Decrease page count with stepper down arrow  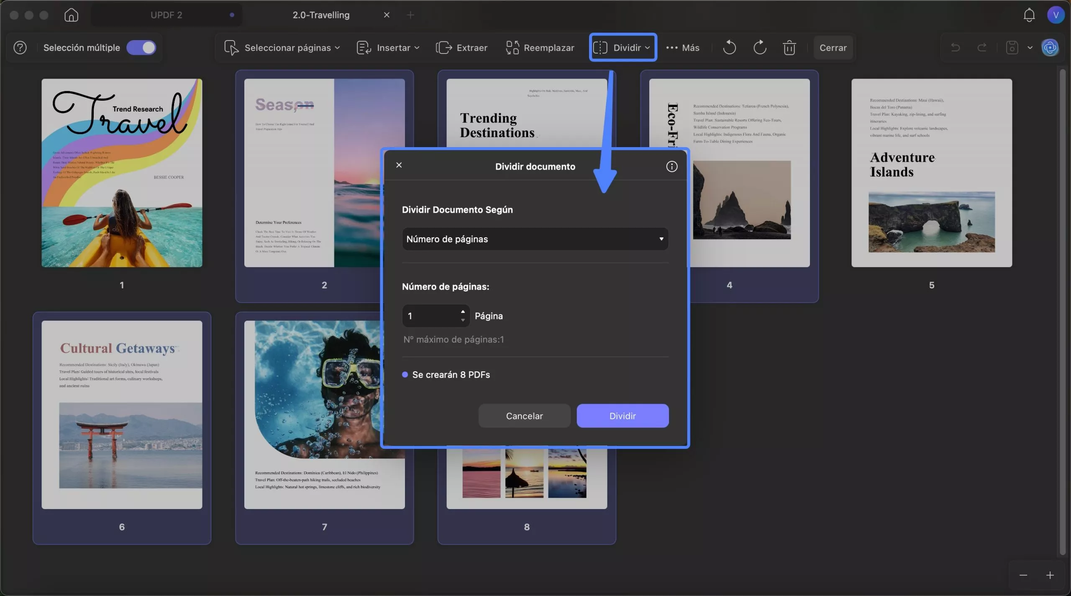point(463,321)
